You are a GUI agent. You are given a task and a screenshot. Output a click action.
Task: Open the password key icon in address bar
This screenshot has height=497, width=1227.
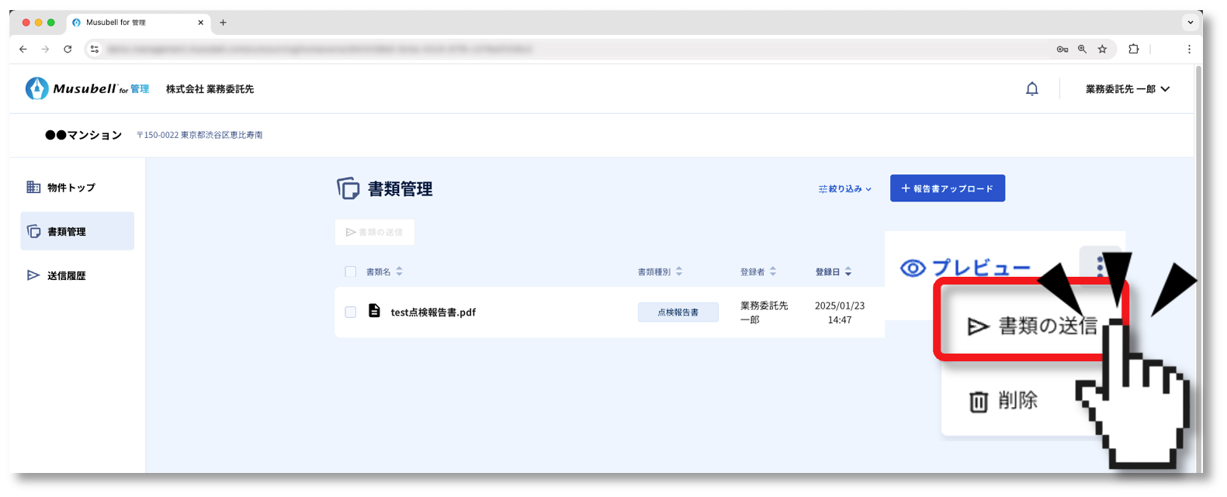1062,49
